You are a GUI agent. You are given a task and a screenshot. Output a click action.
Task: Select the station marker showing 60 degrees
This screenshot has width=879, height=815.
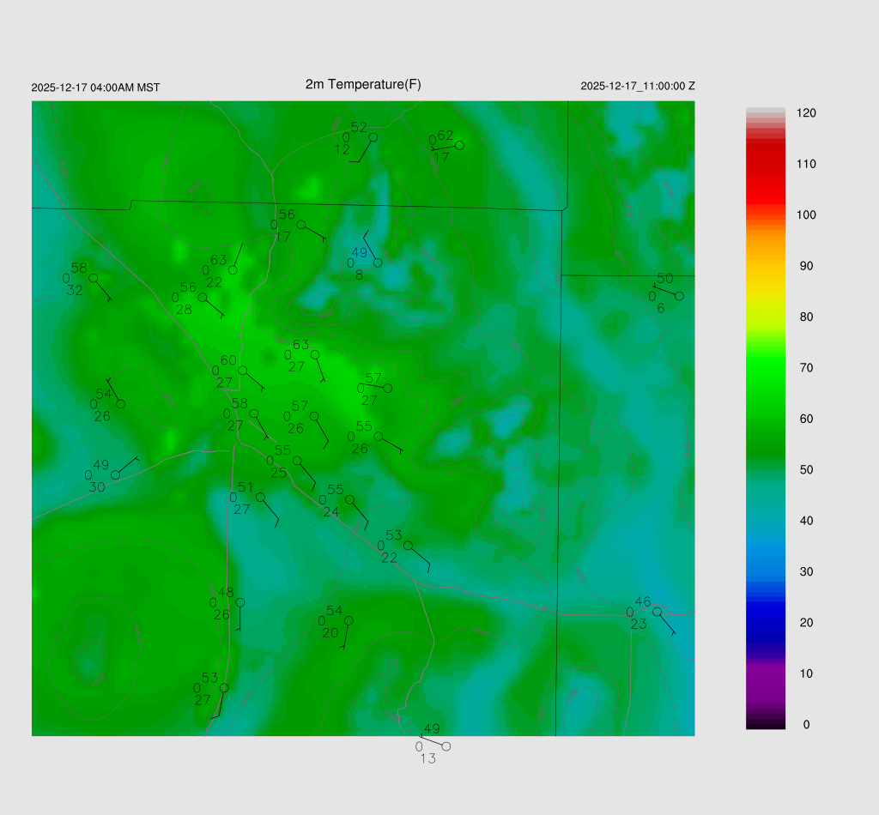point(243,371)
